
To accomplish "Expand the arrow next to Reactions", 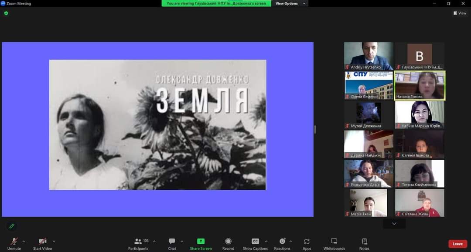I will 290,241.
